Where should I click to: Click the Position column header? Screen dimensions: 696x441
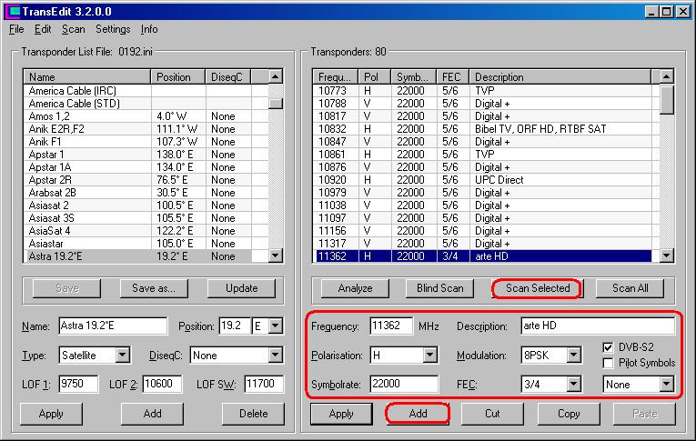click(178, 76)
